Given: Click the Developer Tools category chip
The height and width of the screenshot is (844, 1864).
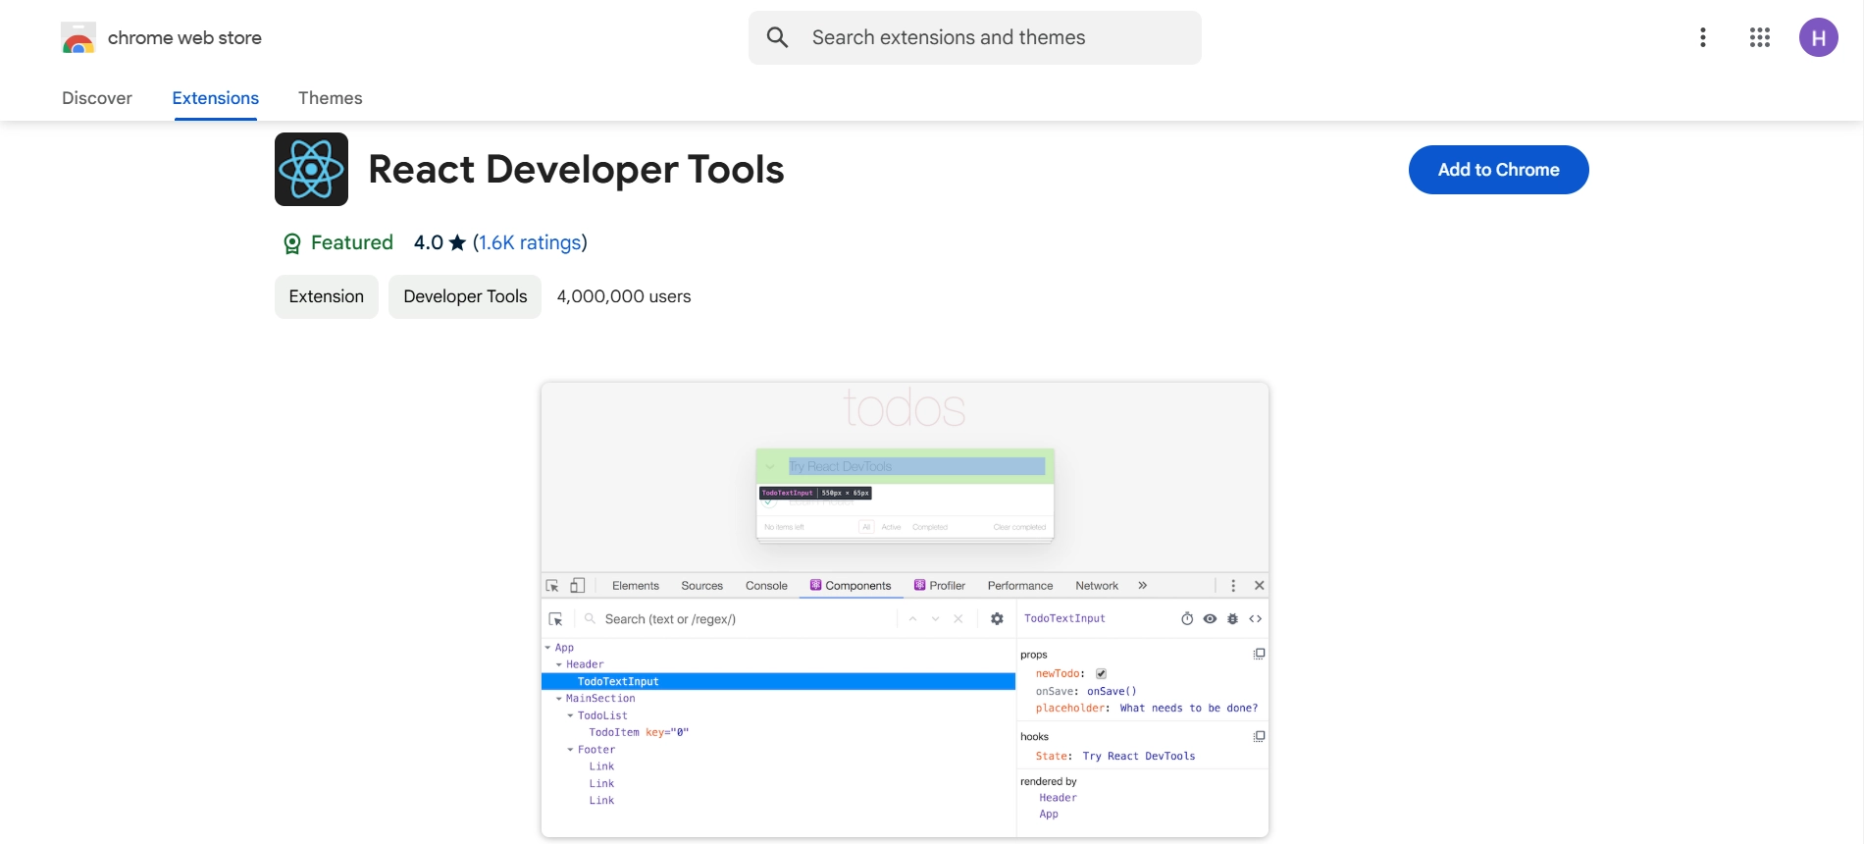Looking at the screenshot, I should 465,296.
